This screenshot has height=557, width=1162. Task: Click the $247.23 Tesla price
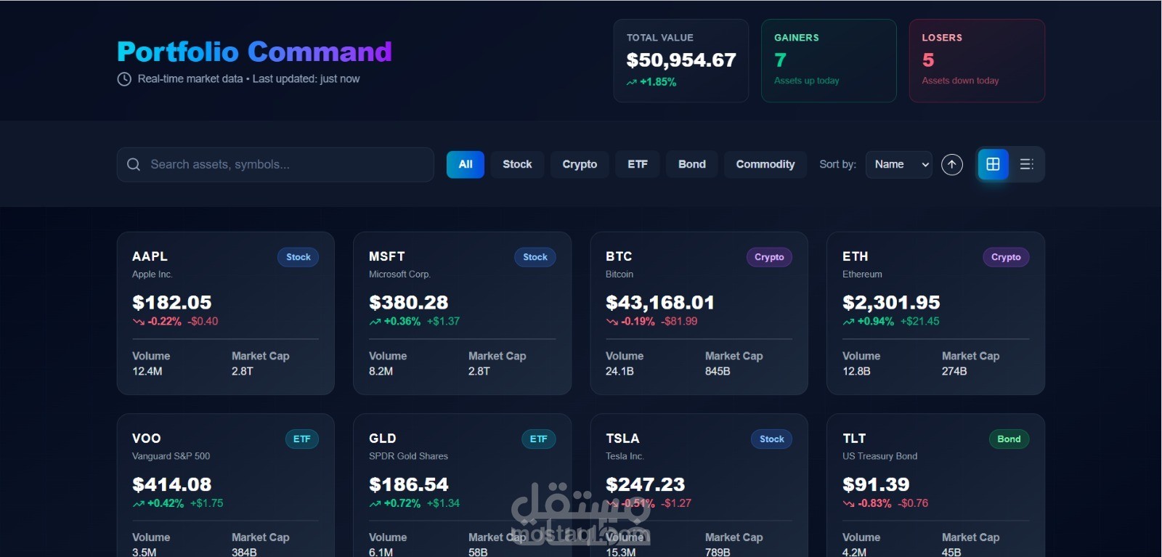646,484
